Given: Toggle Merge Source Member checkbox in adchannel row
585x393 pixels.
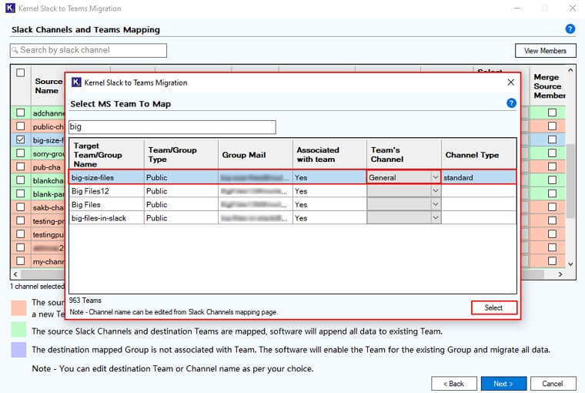Looking at the screenshot, I should click(x=552, y=113).
